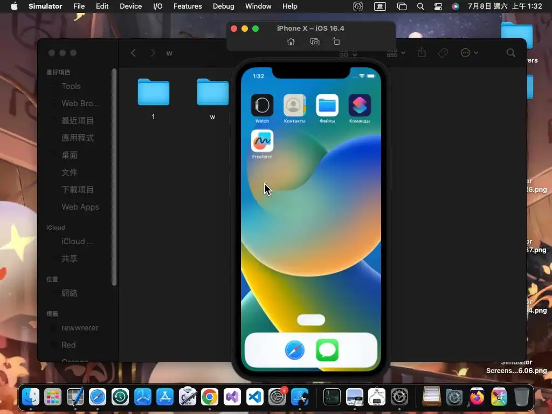552x414 pixels.
Task: Change Finder view mode switcher
Action: click(x=348, y=53)
